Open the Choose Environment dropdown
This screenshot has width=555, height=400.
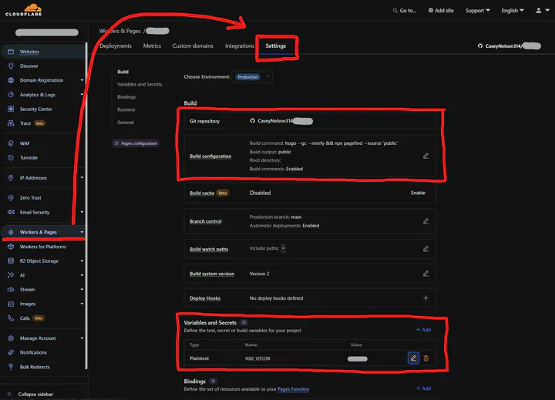pos(253,77)
